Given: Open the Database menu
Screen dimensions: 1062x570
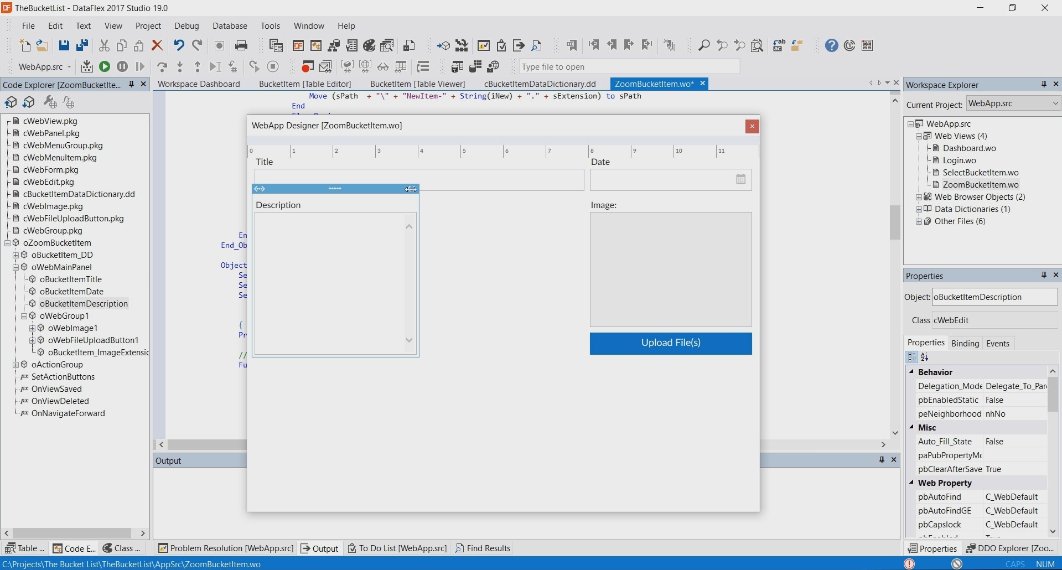Looking at the screenshot, I should point(230,26).
